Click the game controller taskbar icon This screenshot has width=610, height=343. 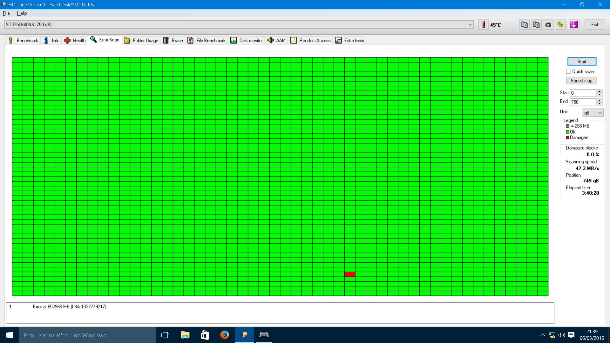coord(264,335)
